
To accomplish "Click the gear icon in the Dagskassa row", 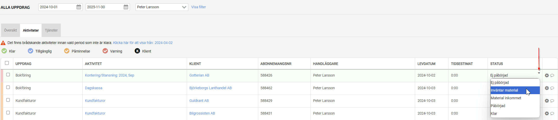I will (547, 88).
